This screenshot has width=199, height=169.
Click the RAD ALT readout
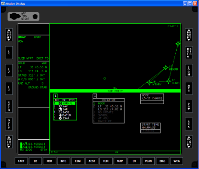(x=31, y=83)
